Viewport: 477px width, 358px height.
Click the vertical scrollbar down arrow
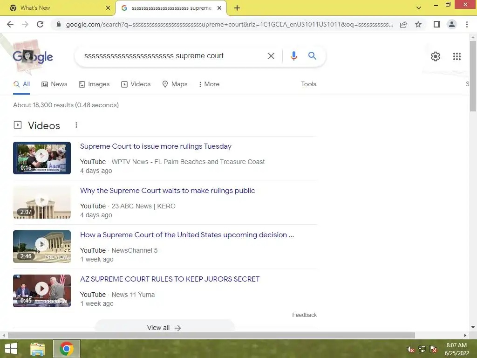473,327
